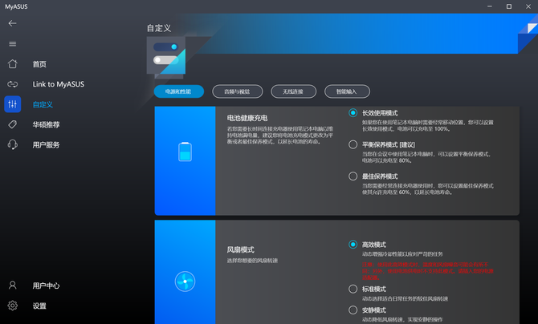The width and height of the screenshot is (538, 324).
Task: Switch to the 音频与视觉 tab
Action: coord(237,91)
